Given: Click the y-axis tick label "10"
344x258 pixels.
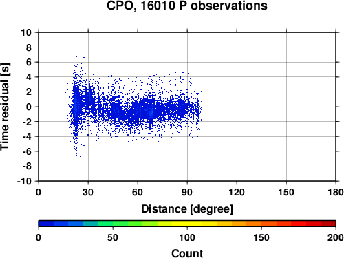Looking at the screenshot, I should point(26,32).
